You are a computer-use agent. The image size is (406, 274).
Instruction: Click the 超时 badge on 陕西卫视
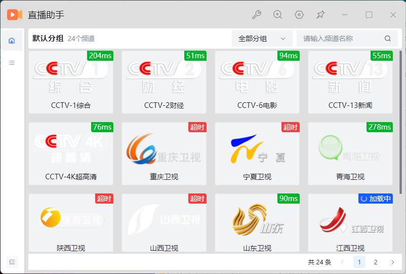104,199
